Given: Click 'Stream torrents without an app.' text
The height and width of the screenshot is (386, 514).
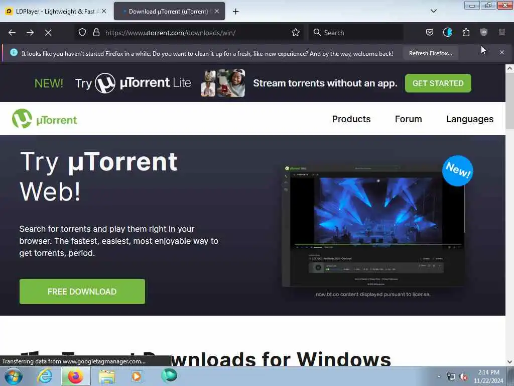Looking at the screenshot, I should (325, 83).
